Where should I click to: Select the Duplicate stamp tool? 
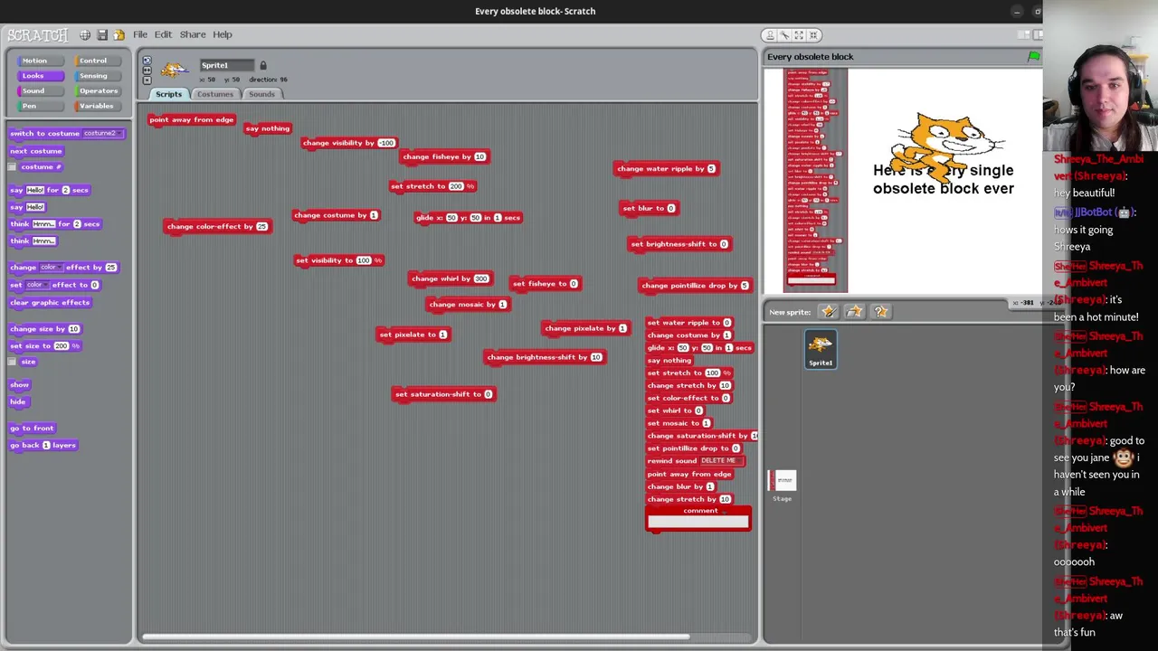coord(770,34)
